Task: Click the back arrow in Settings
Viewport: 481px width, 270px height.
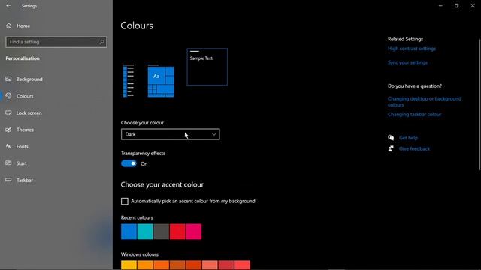Action: click(8, 6)
